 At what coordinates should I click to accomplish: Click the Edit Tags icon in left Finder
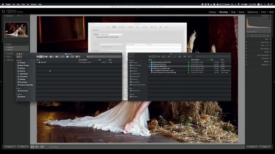coord(72,56)
